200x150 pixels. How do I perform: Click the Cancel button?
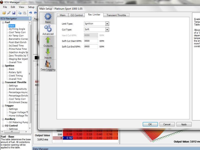coord(167,124)
